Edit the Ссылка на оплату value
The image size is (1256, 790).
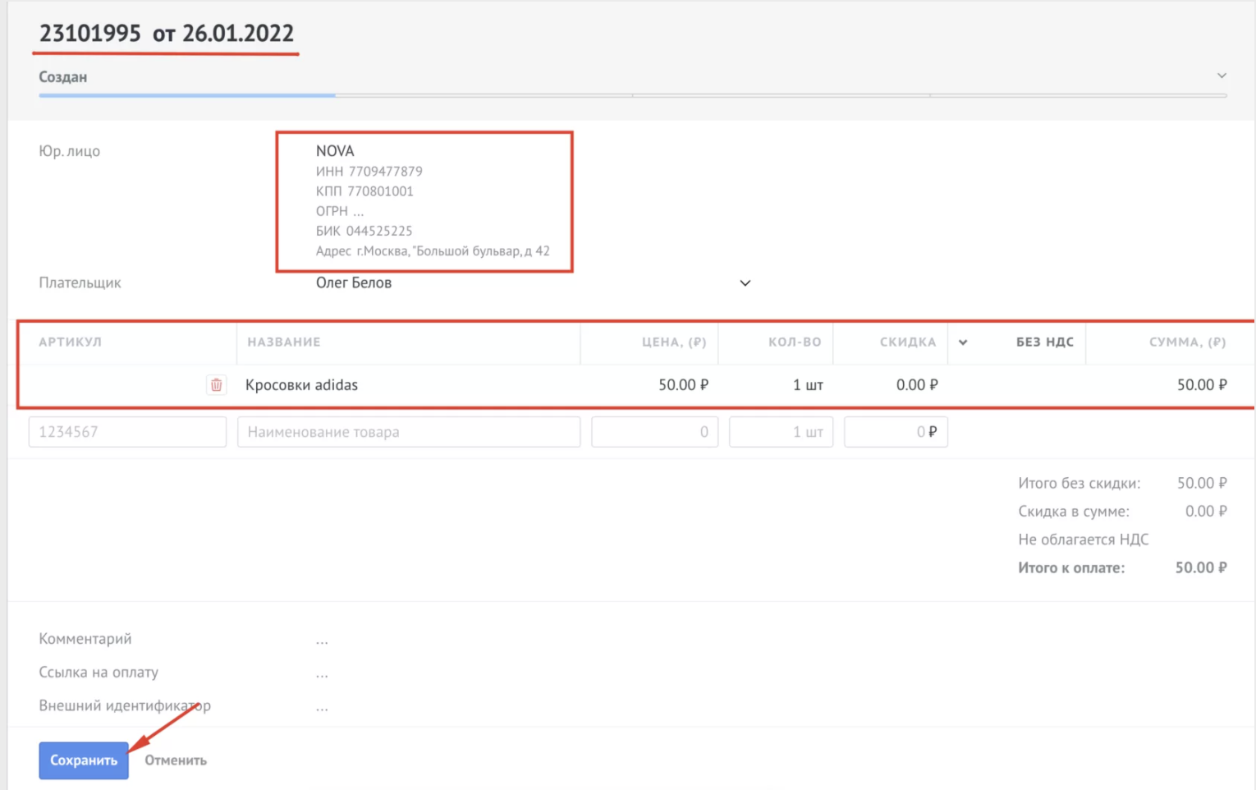pyautogui.click(x=322, y=673)
